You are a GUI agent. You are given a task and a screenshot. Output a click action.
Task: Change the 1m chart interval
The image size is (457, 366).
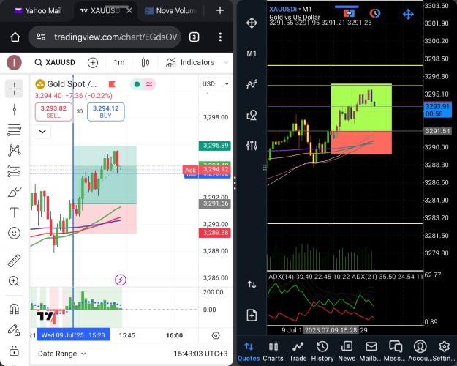point(119,62)
